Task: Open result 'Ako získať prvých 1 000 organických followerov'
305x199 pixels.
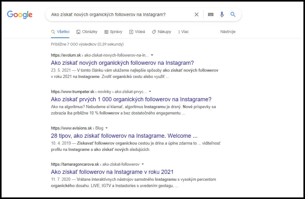Action: coord(131,99)
